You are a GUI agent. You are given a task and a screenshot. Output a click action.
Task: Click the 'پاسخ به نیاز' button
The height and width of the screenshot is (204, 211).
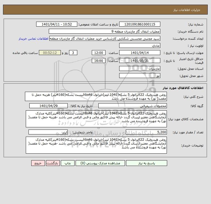click(x=147, y=163)
